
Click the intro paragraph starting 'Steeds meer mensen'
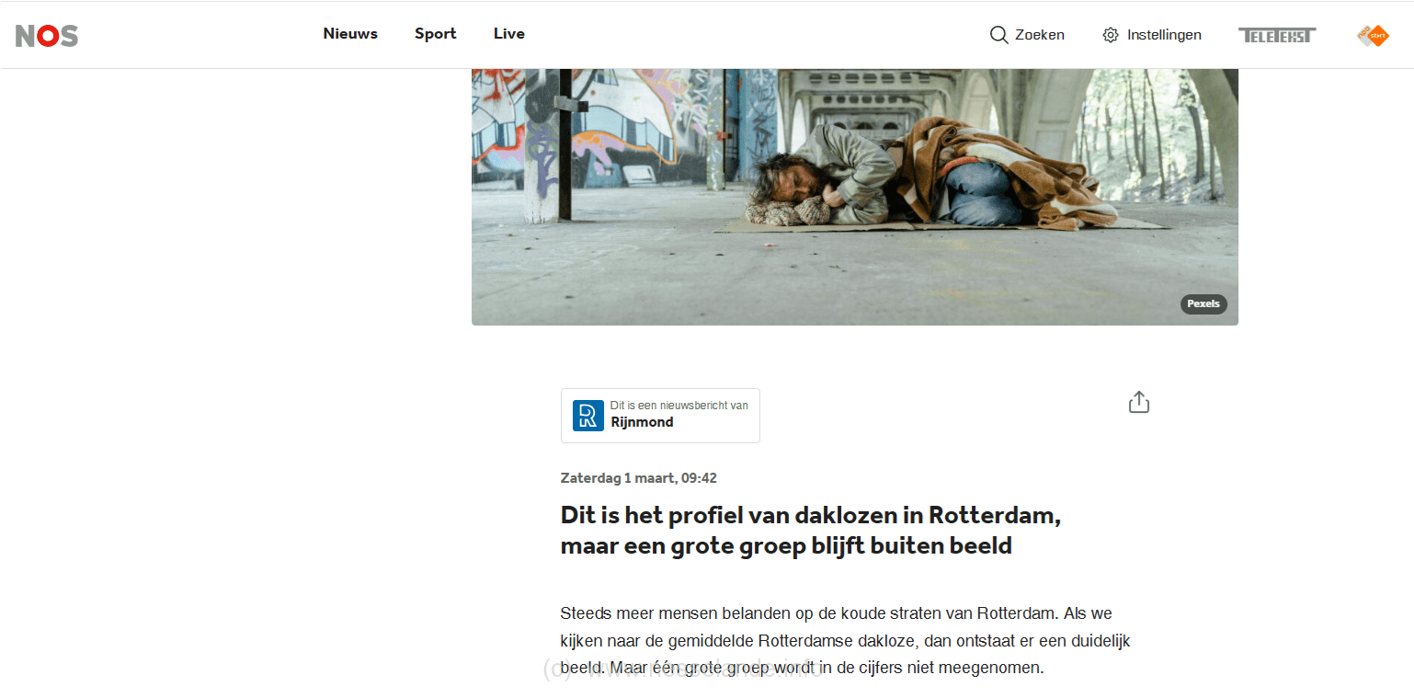pyautogui.click(x=845, y=640)
